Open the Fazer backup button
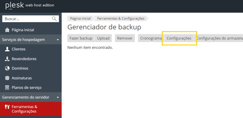 pos(81,38)
